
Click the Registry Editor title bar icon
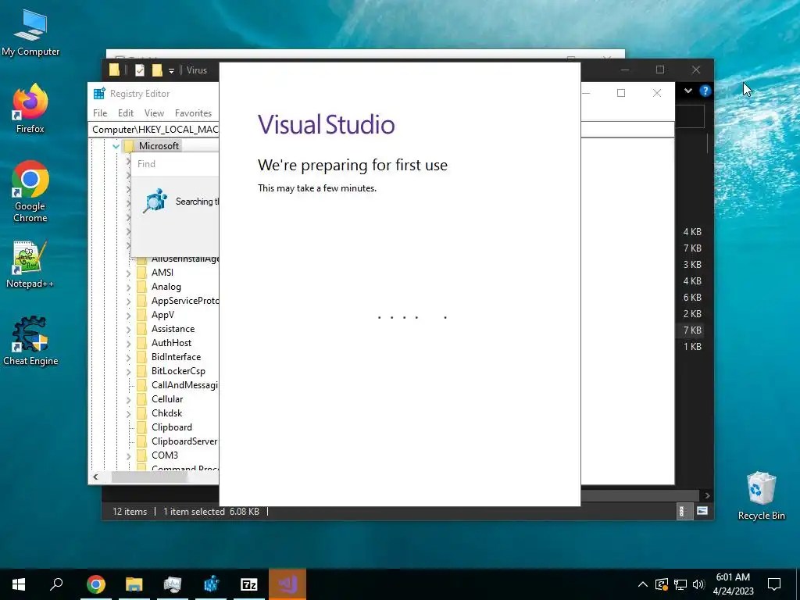point(99,94)
